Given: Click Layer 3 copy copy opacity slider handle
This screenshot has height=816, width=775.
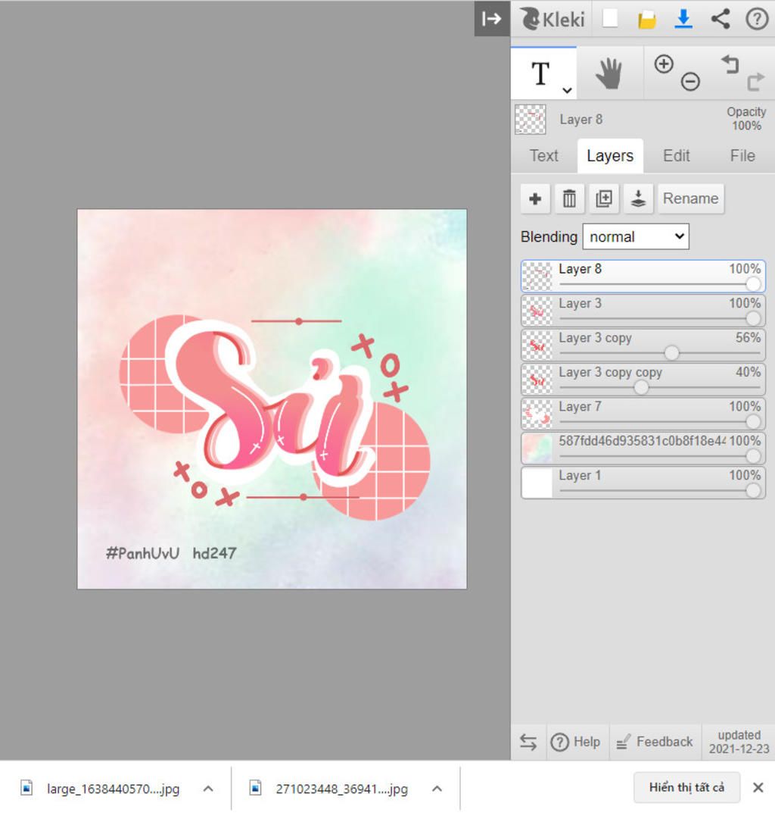Looking at the screenshot, I should pos(641,387).
